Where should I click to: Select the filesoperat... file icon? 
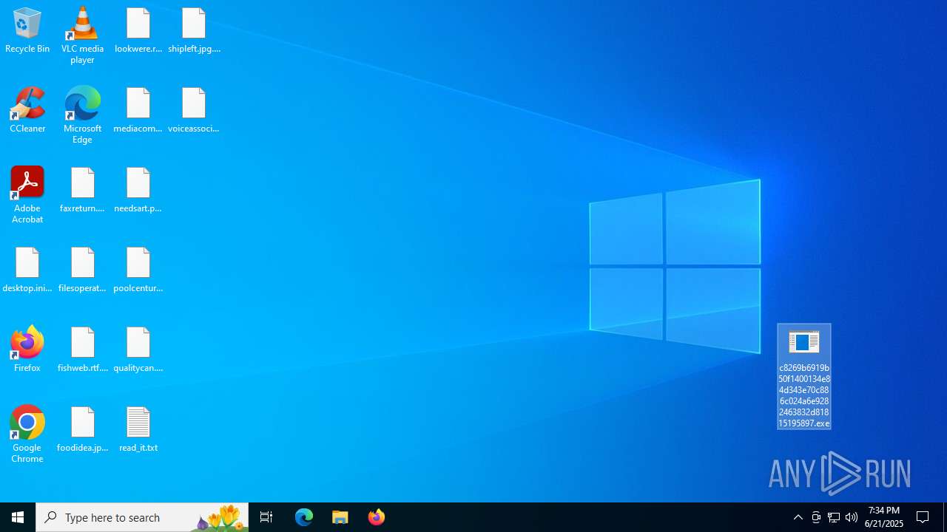tap(83, 270)
